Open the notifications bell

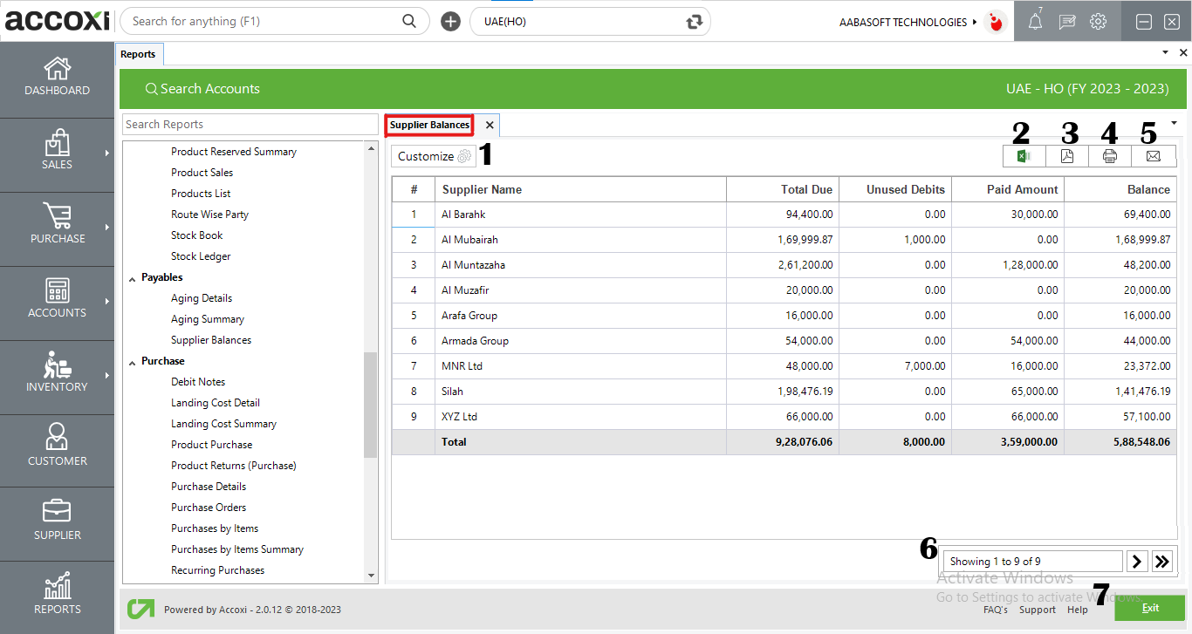1035,21
